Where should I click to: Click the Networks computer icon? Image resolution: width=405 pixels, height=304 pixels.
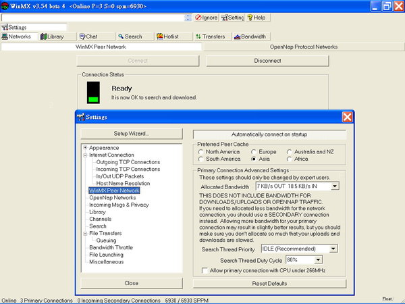click(x=5, y=36)
